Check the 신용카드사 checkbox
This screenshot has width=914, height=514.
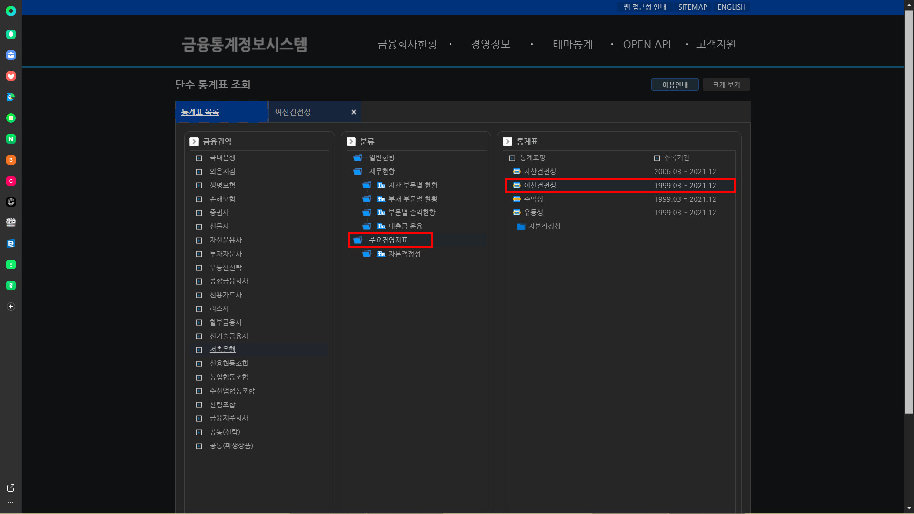click(199, 295)
